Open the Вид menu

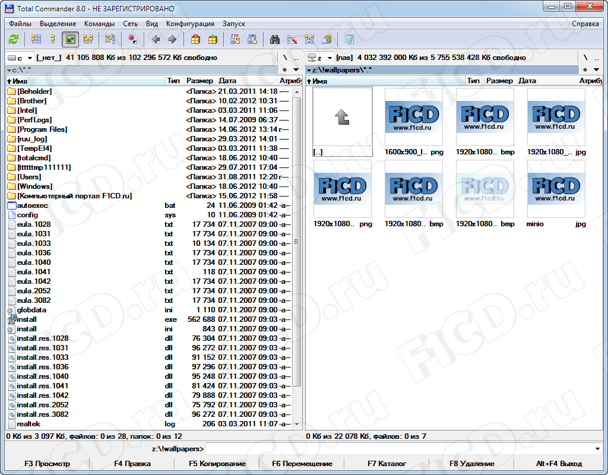click(x=152, y=24)
